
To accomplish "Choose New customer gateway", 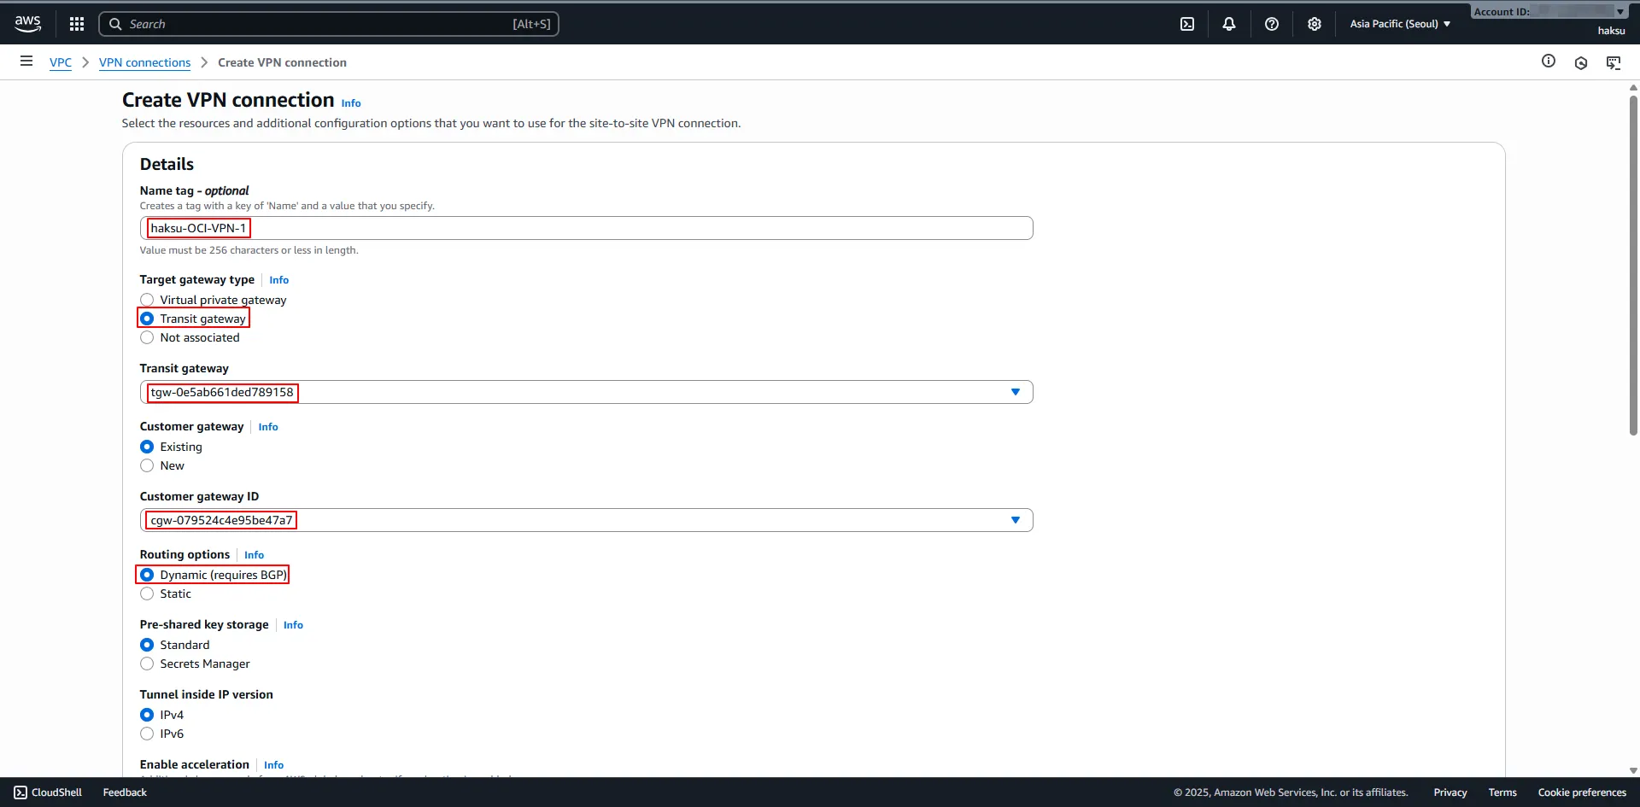I will coord(147,465).
